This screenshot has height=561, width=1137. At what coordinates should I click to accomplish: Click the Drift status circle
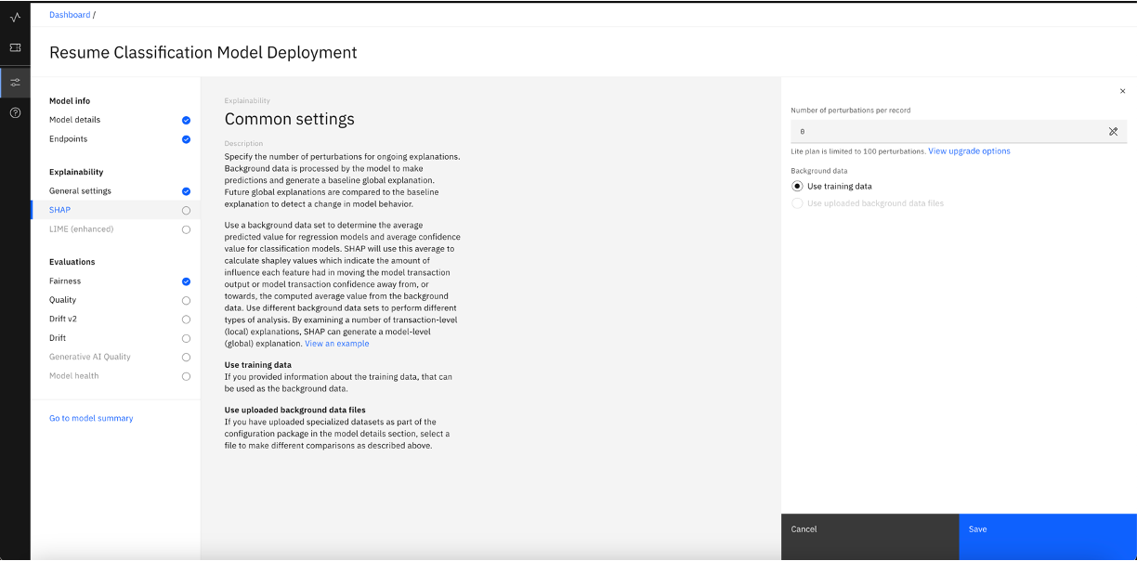click(x=186, y=338)
